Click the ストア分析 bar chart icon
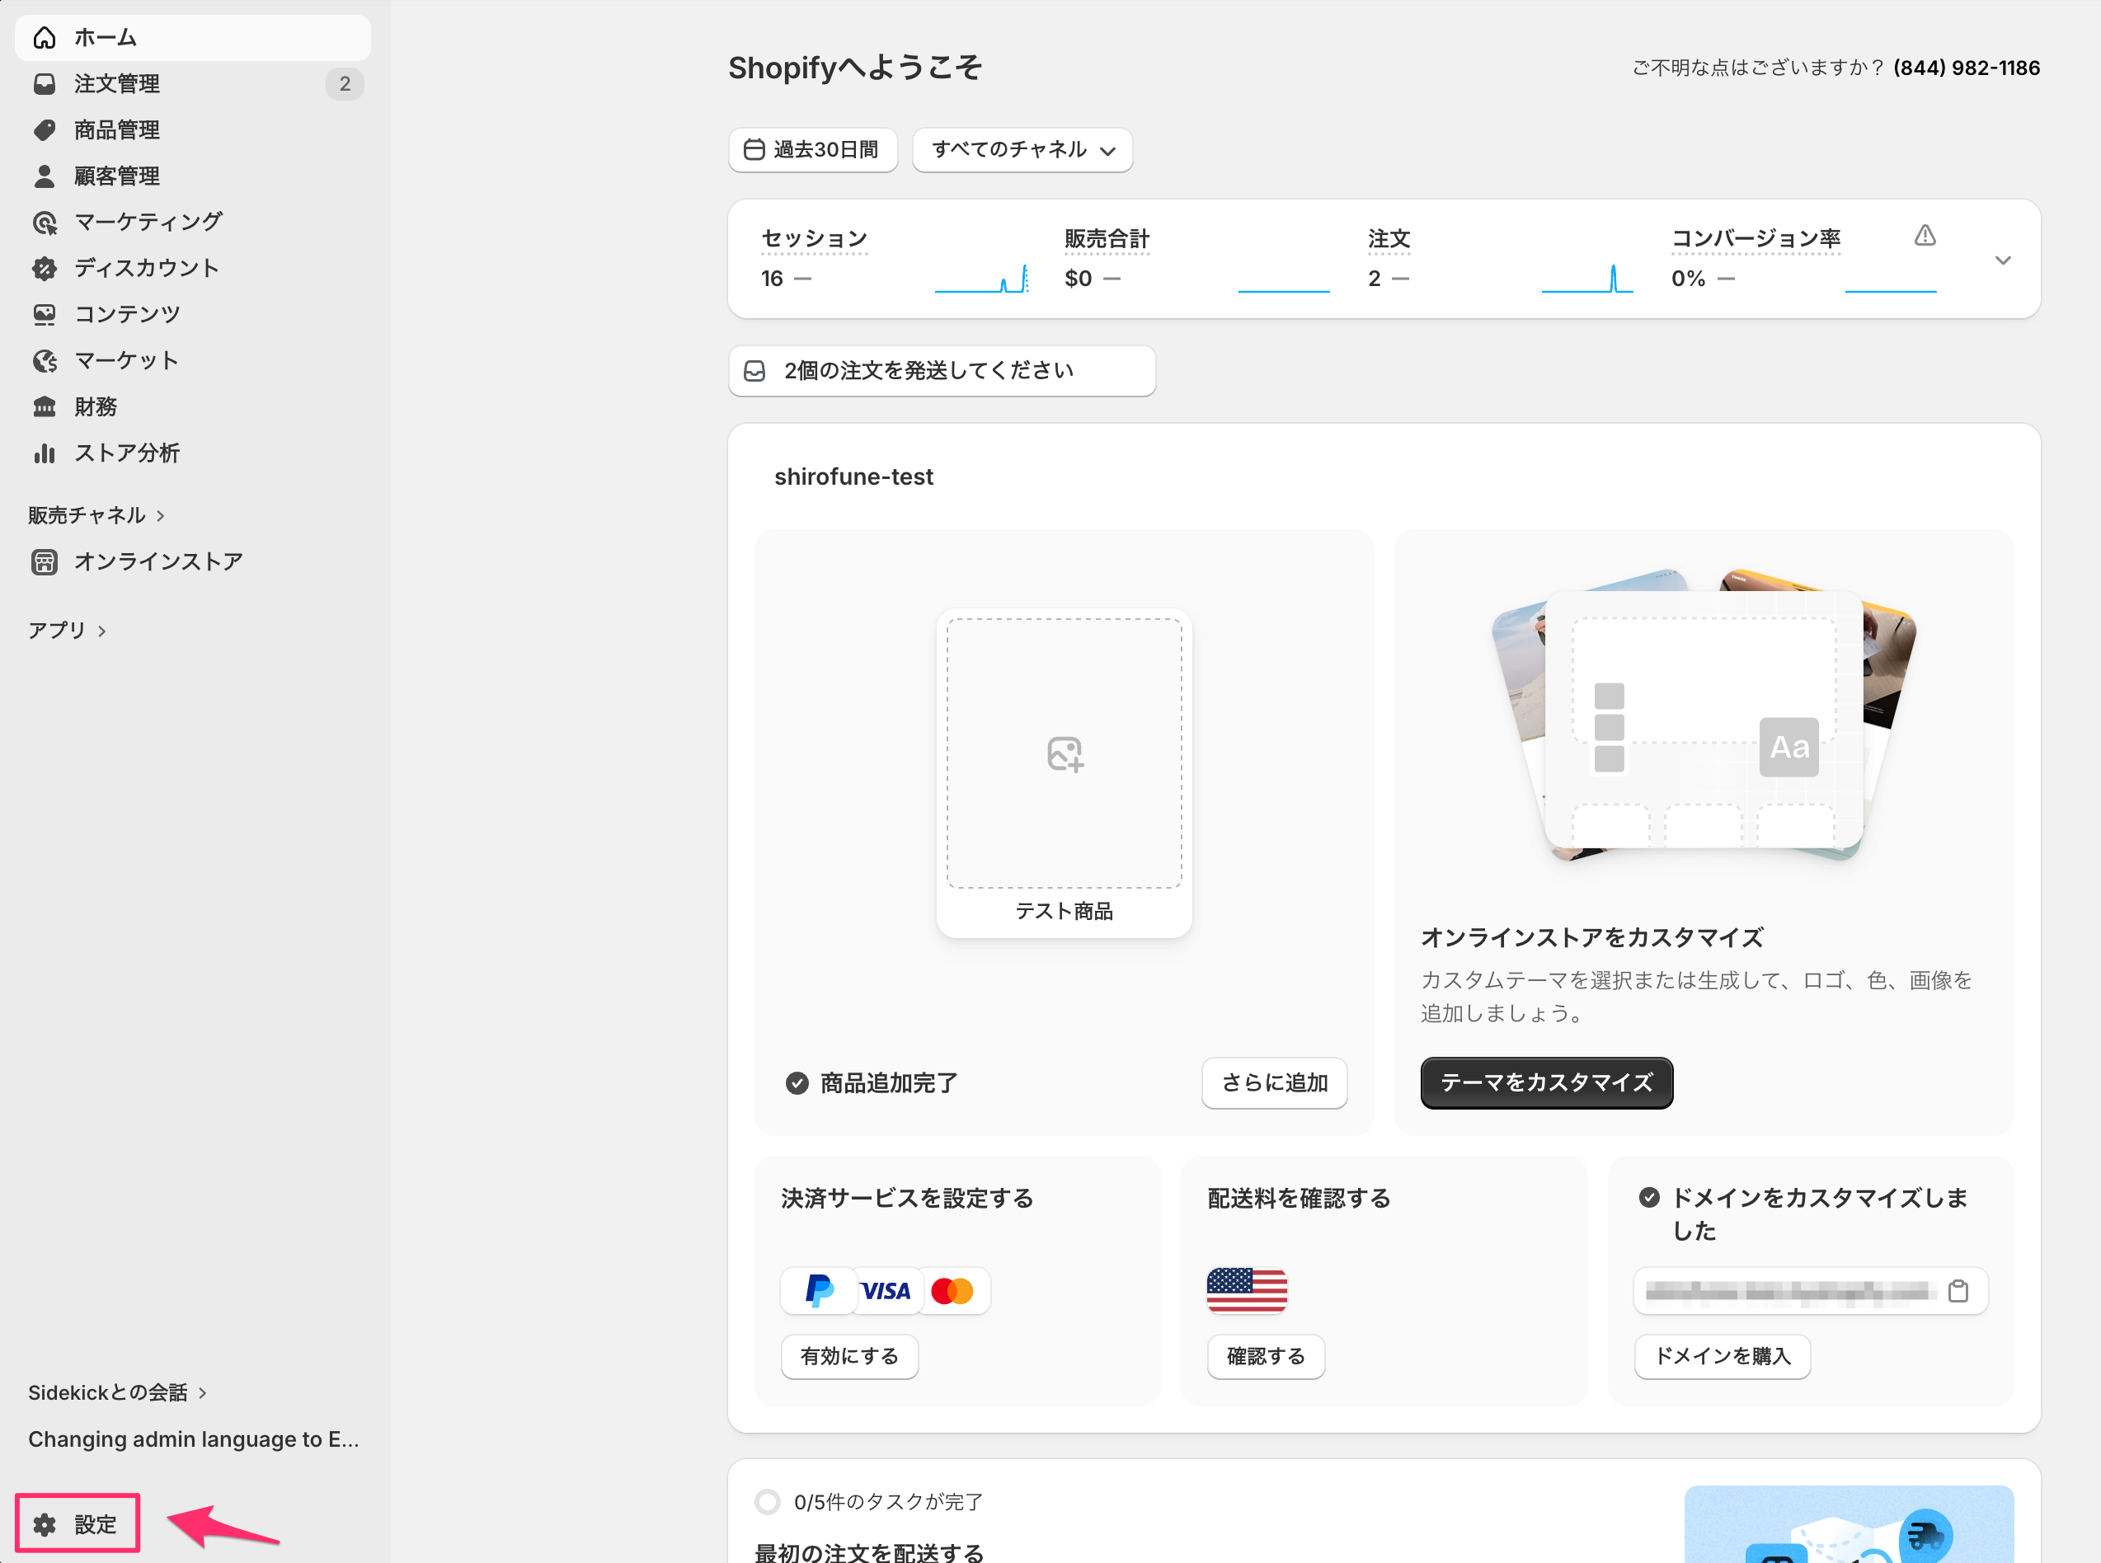Screen dimensions: 2101x1563 click(45, 453)
